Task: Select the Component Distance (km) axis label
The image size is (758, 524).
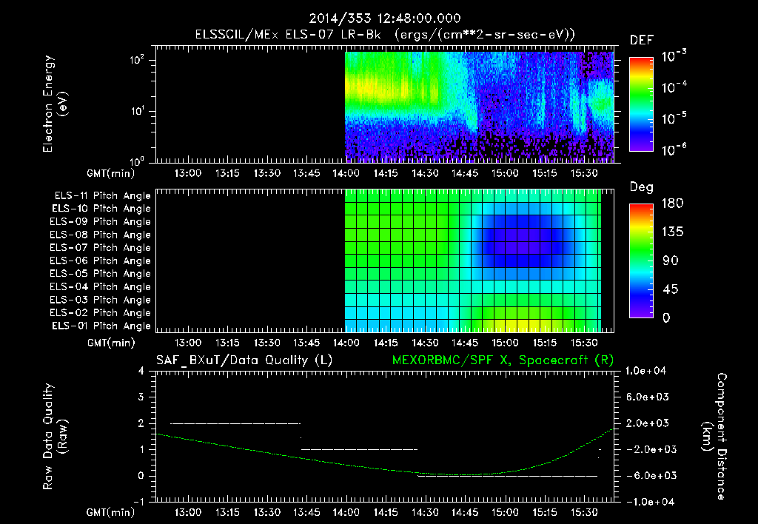Action: [714, 437]
